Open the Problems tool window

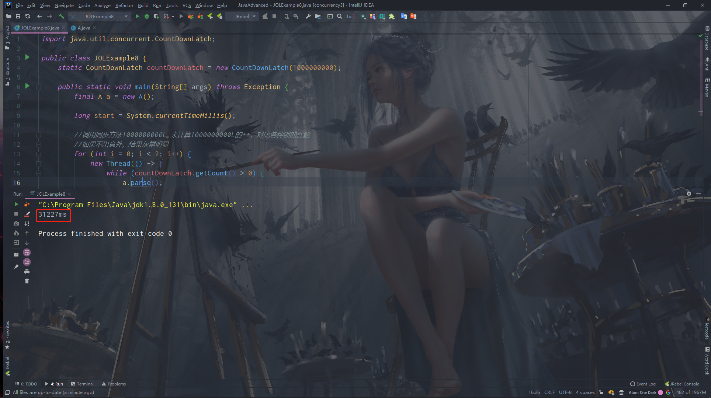click(x=114, y=384)
